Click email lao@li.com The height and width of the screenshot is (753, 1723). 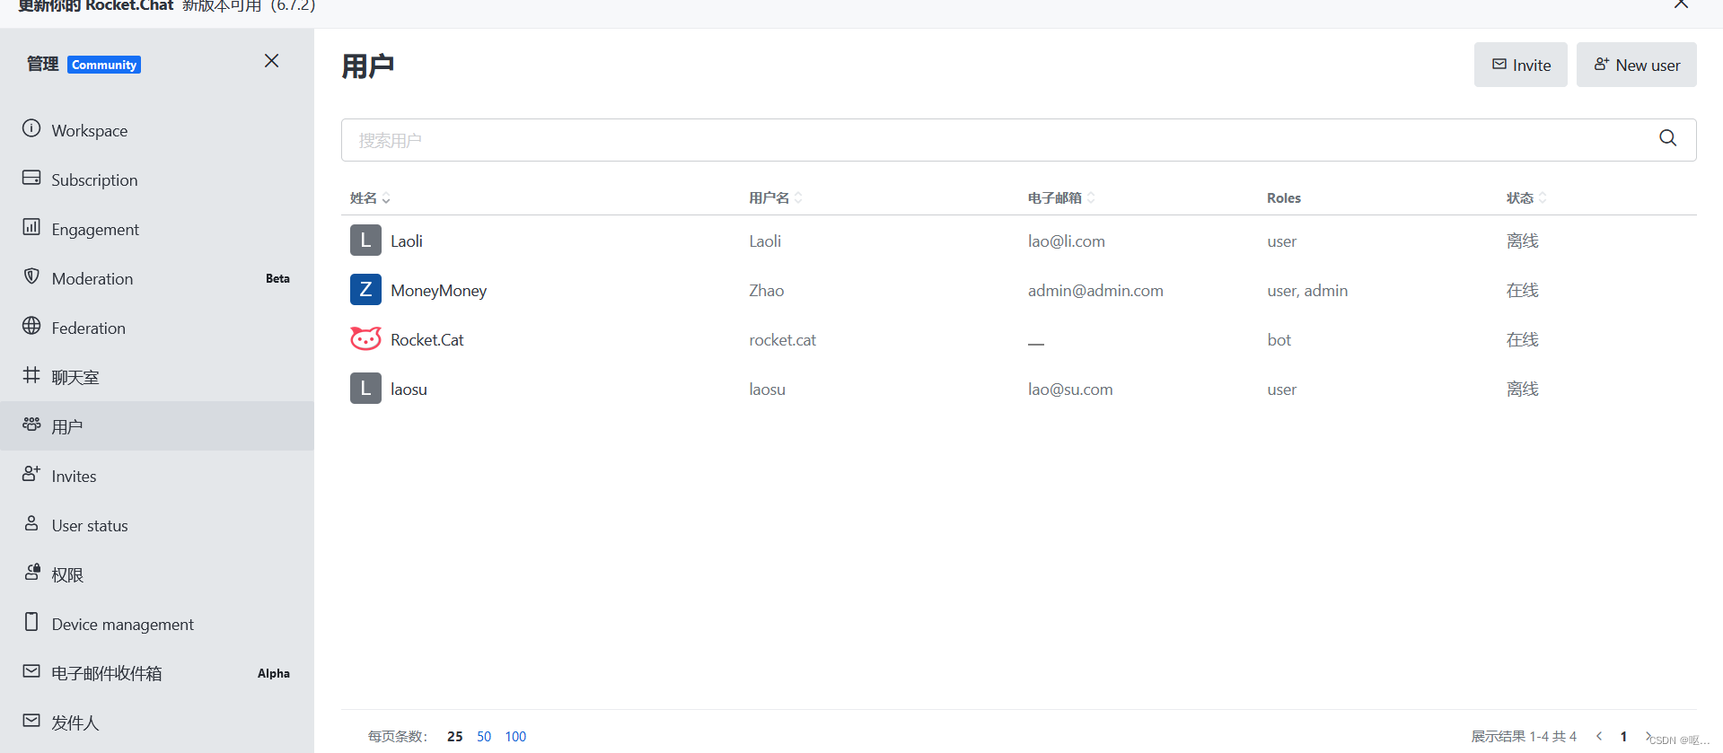pyautogui.click(x=1066, y=241)
